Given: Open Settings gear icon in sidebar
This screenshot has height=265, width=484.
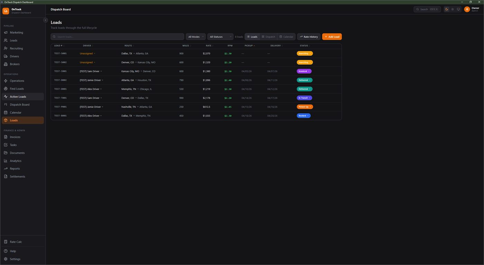Looking at the screenshot, I should [x=6, y=259].
